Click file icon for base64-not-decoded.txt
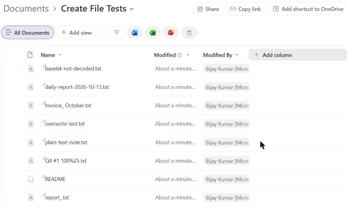The width and height of the screenshot is (347, 207). 31,69
